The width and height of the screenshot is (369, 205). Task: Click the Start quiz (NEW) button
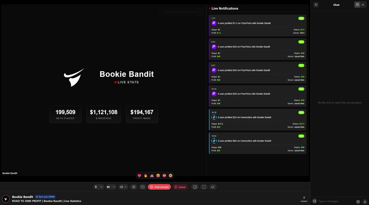pos(45,197)
